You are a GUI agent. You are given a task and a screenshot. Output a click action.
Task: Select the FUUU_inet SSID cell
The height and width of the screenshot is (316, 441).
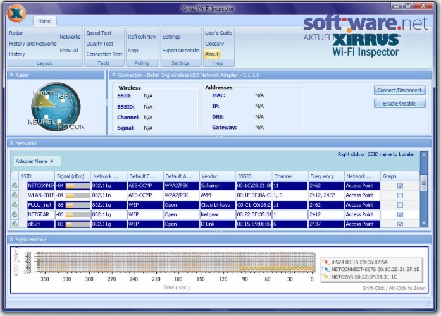(x=40, y=205)
